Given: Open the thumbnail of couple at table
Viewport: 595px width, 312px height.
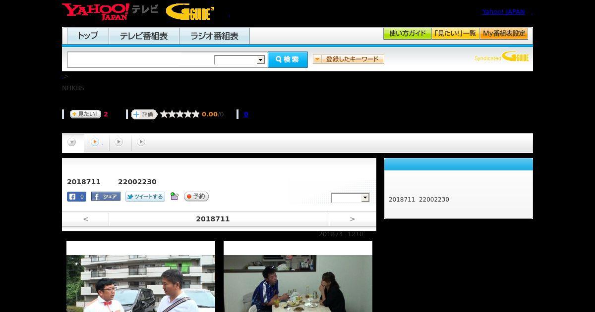Looking at the screenshot, I should (x=298, y=283).
